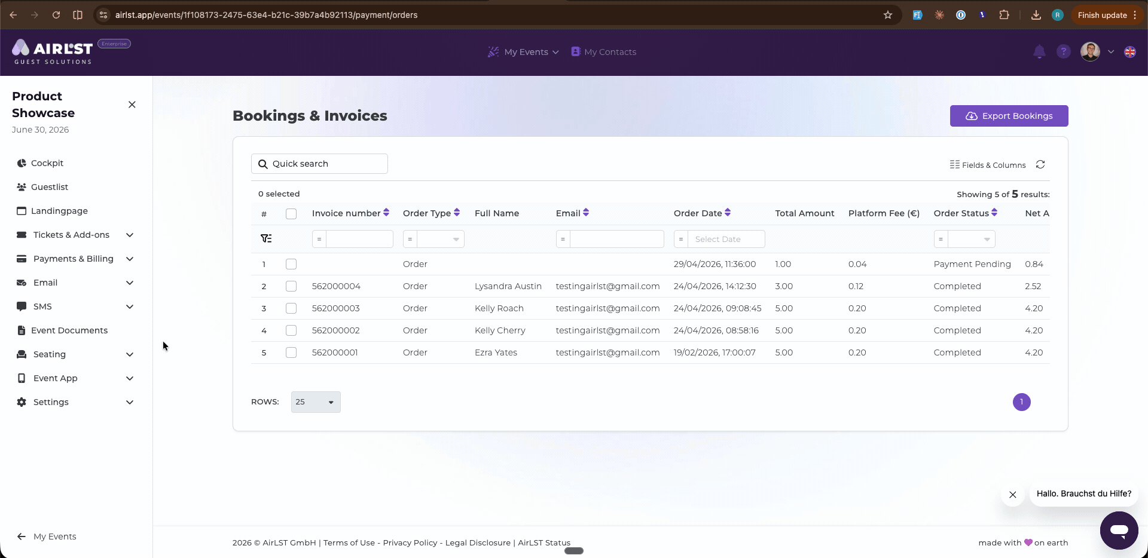Bookmark this page with the star icon
Screen dimensions: 1148x558
(888, 15)
